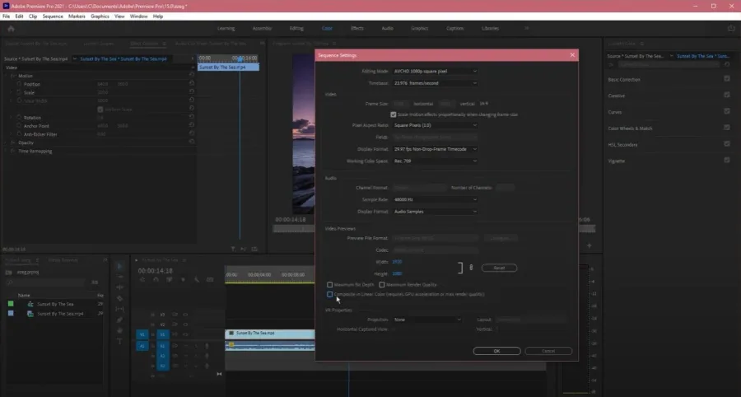741x397 pixels.
Task: Open the Pixel Aspect Ratio dropdown
Action: pyautogui.click(x=435, y=125)
